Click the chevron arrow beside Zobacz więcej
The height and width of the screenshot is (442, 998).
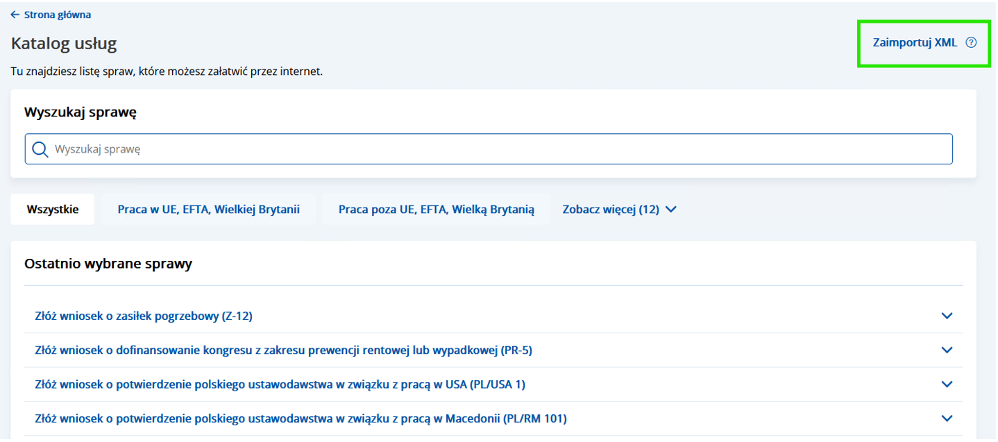pyautogui.click(x=670, y=209)
